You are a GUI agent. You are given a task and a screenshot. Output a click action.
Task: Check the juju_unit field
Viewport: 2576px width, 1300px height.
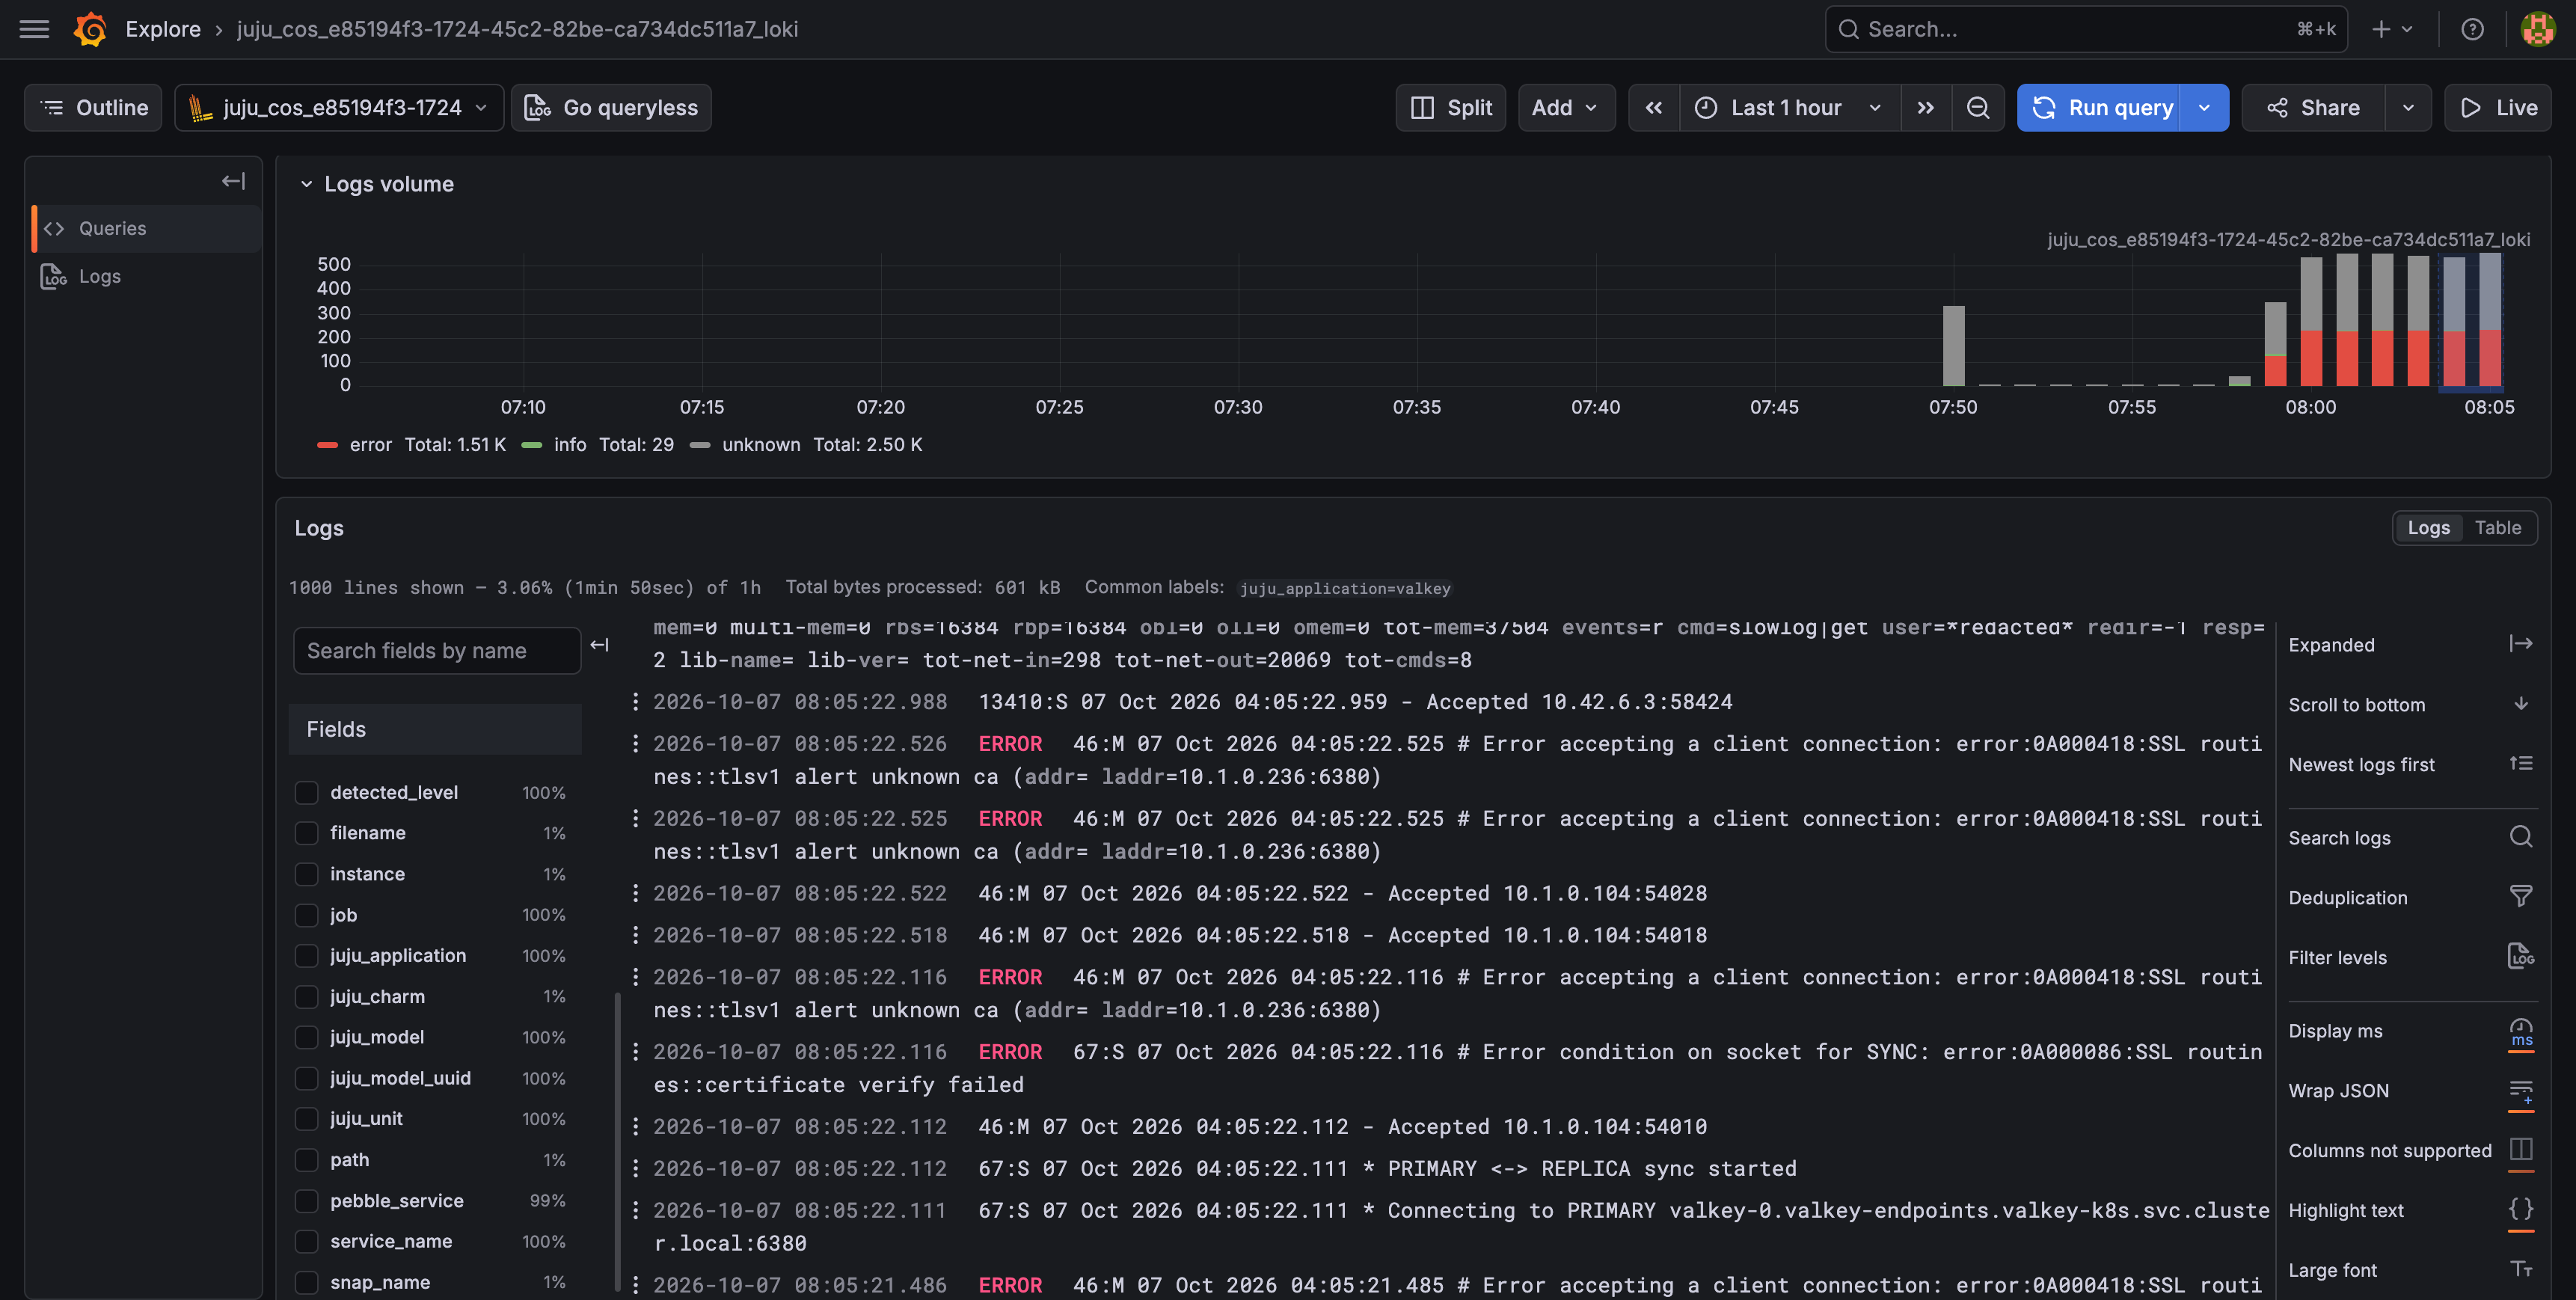306,1119
